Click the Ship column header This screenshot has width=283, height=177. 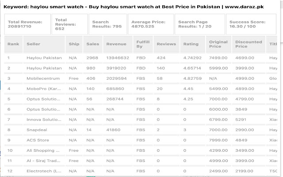[74, 44]
